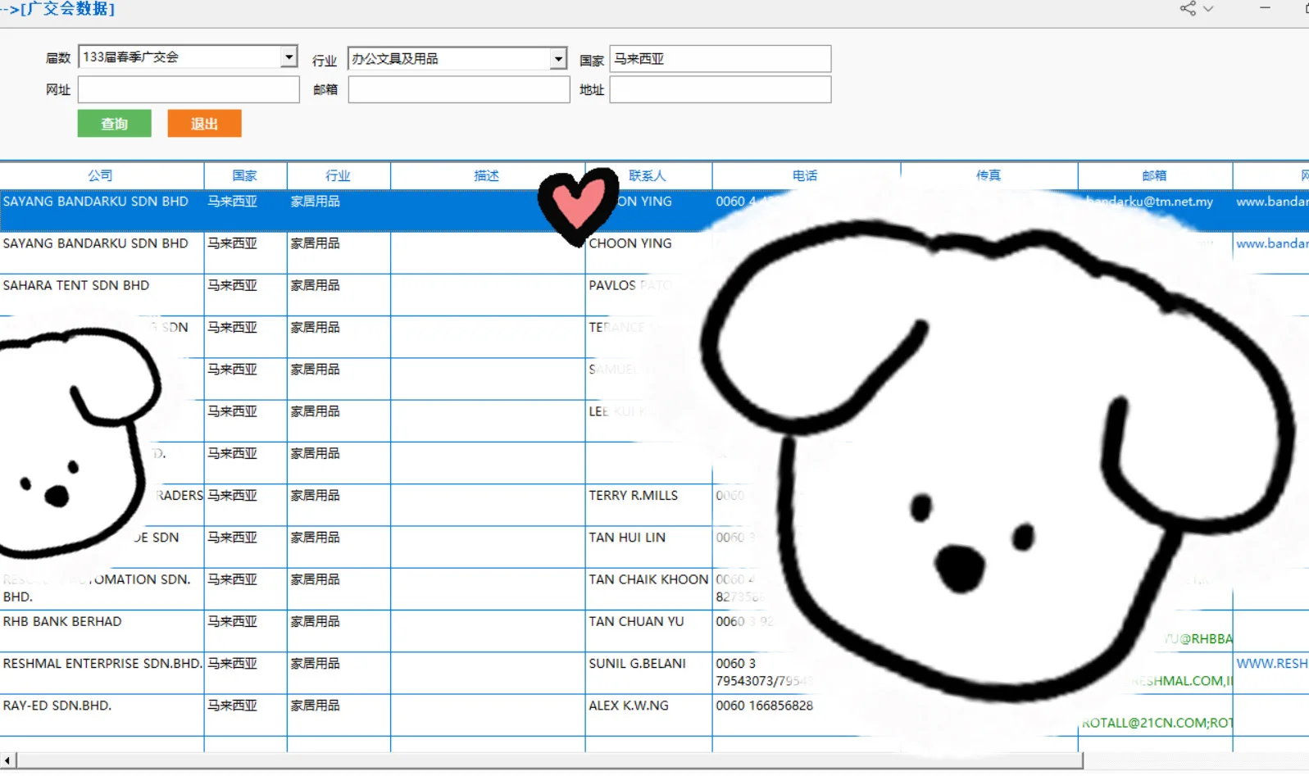Click the 邮箱 column header in table

click(x=1155, y=175)
